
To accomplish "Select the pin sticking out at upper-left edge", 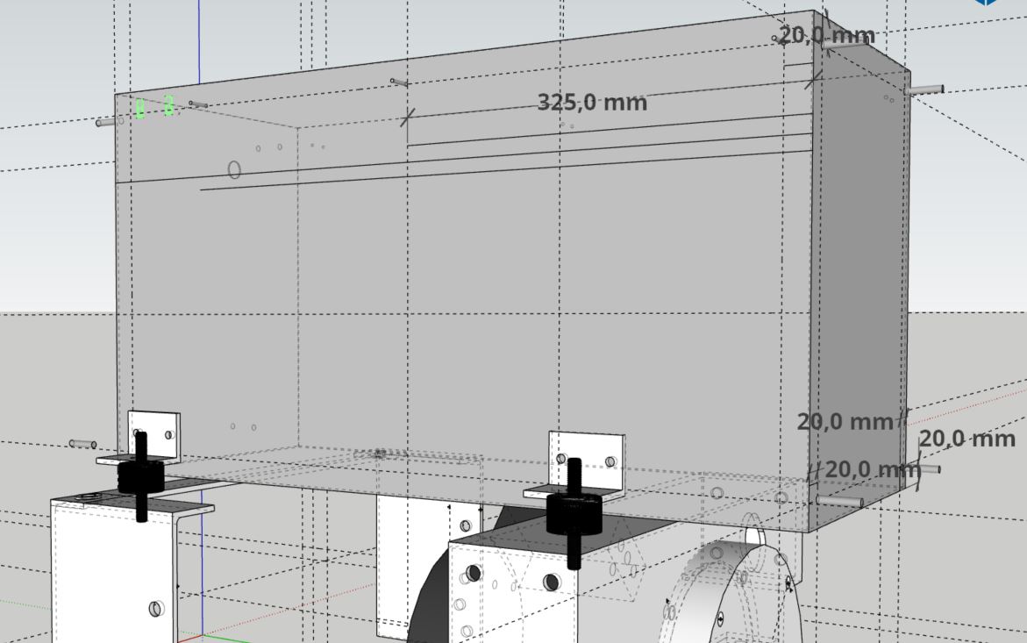I will tap(105, 123).
